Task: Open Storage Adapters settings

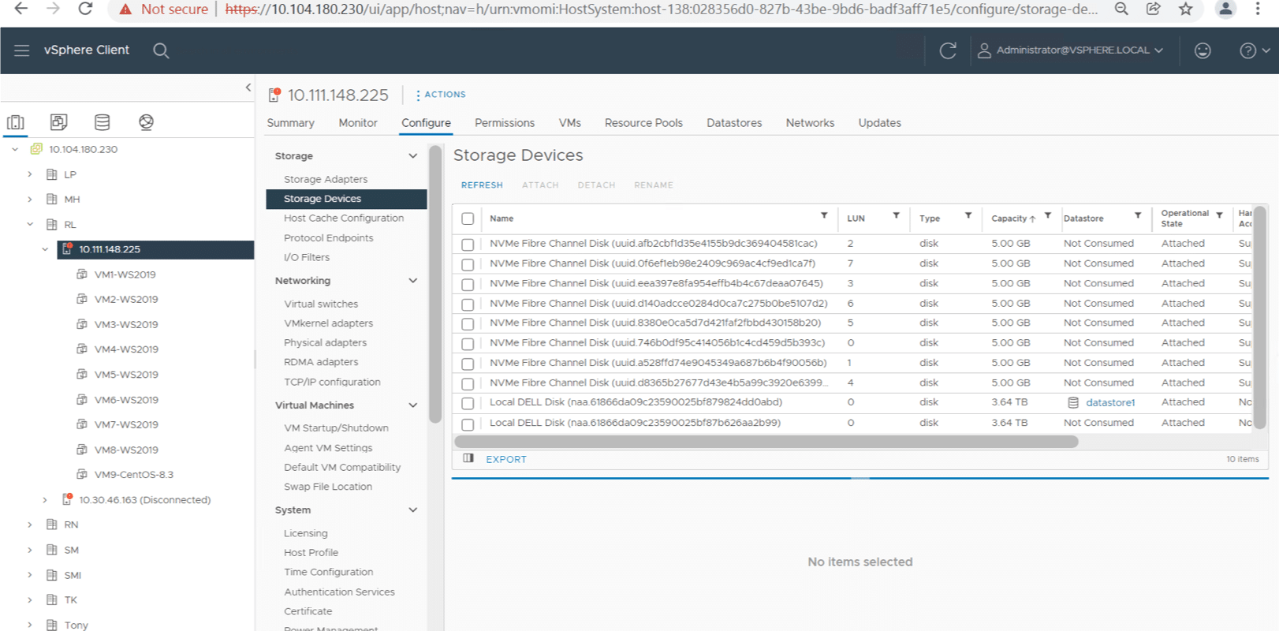Action: click(326, 179)
